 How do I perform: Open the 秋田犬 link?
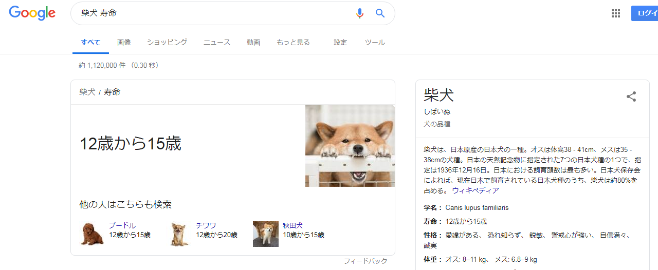(293, 225)
